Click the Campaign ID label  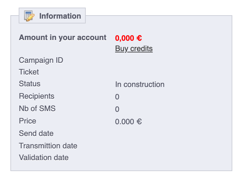[41, 60]
